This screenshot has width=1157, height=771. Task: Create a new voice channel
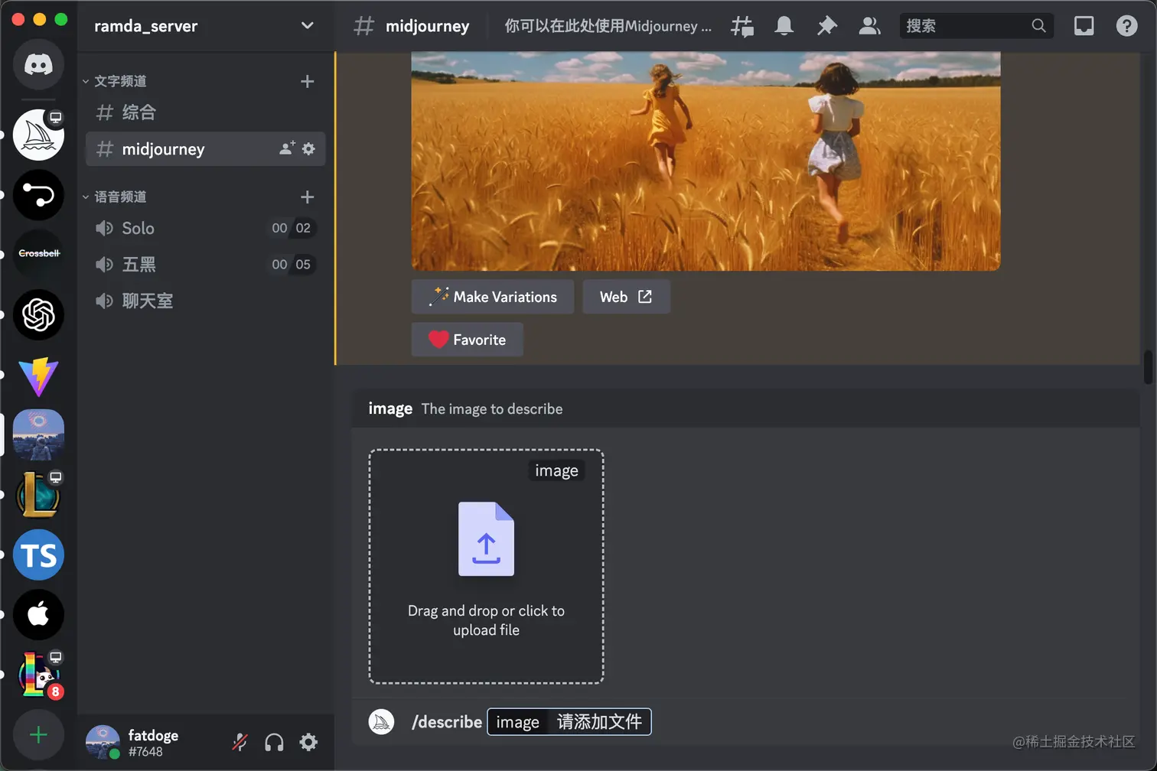click(x=307, y=197)
